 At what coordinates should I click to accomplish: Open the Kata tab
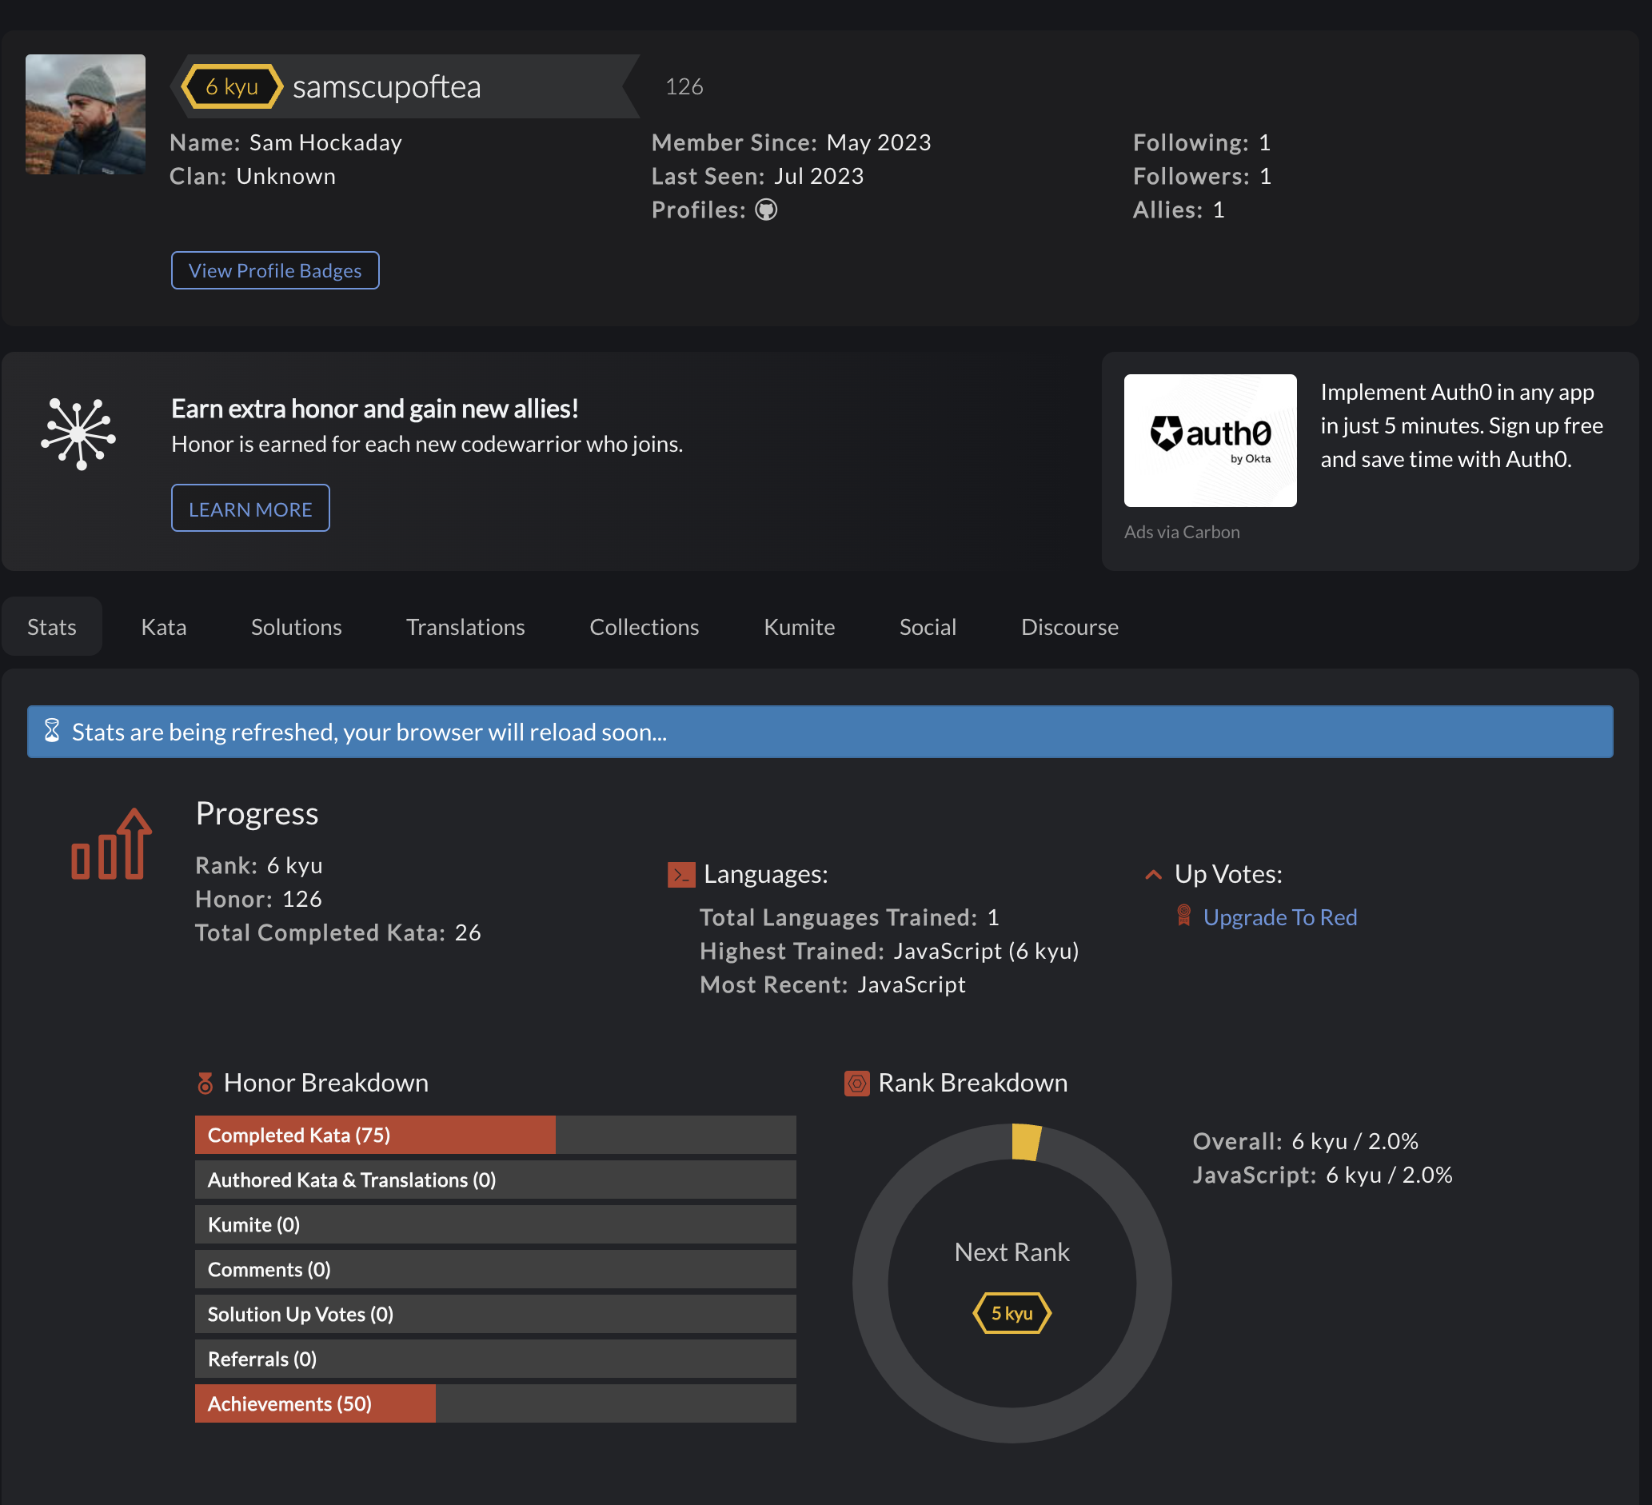164,627
